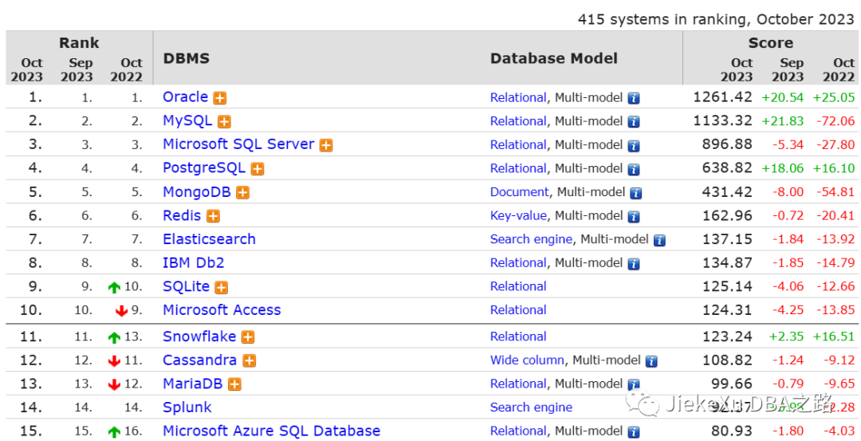Image resolution: width=861 pixels, height=441 pixels.
Task: Click info icon in Azure SQL Database row
Action: (634, 431)
